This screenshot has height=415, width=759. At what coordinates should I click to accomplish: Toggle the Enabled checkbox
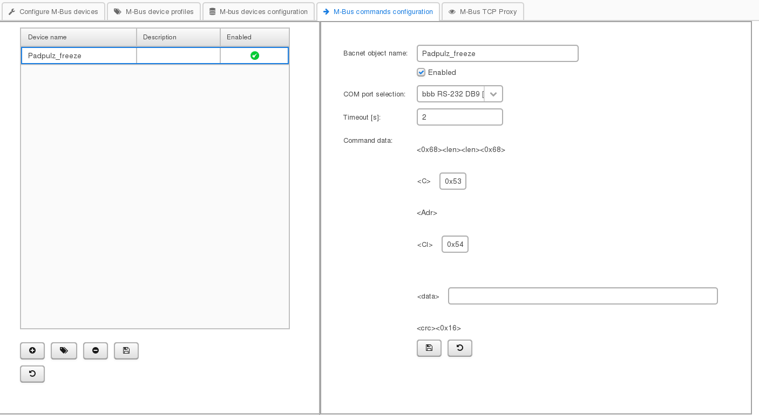click(421, 72)
